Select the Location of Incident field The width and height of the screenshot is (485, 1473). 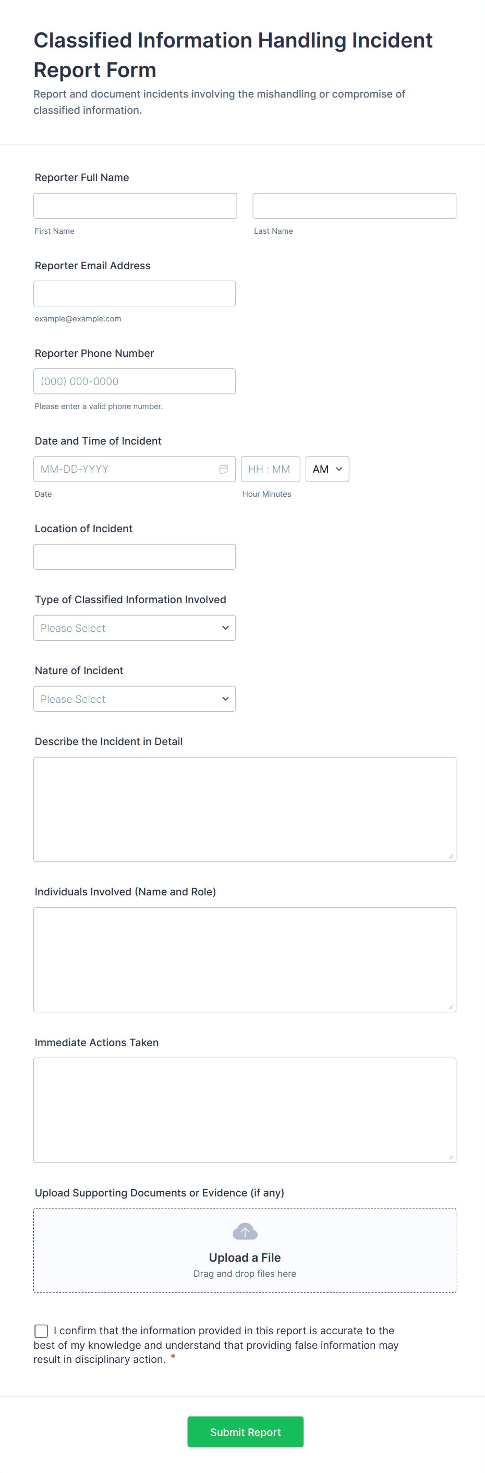[134, 557]
